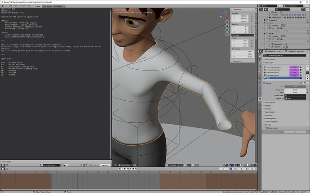Click the viewport pan hand icon
The width and height of the screenshot is (310, 193).
(227, 26)
